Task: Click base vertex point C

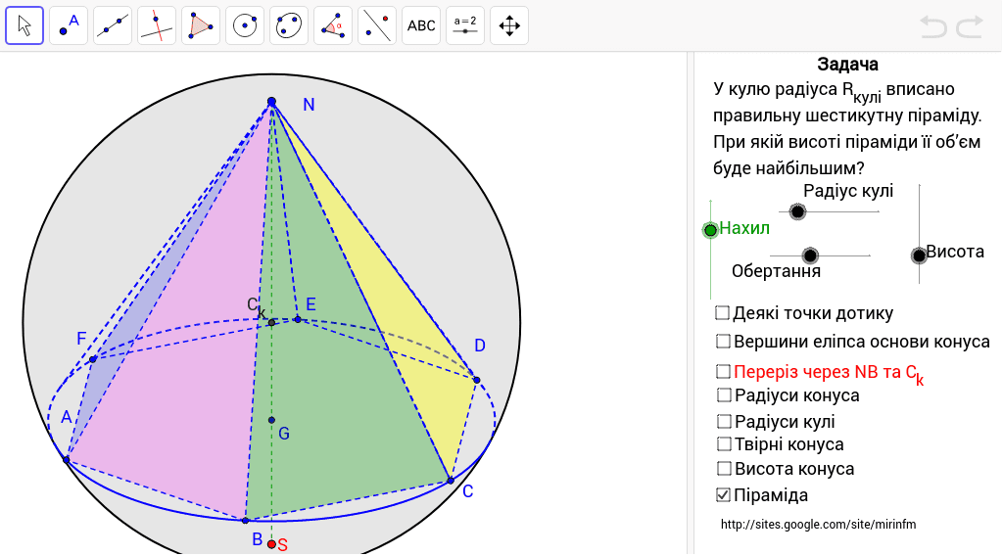Action: (x=451, y=481)
